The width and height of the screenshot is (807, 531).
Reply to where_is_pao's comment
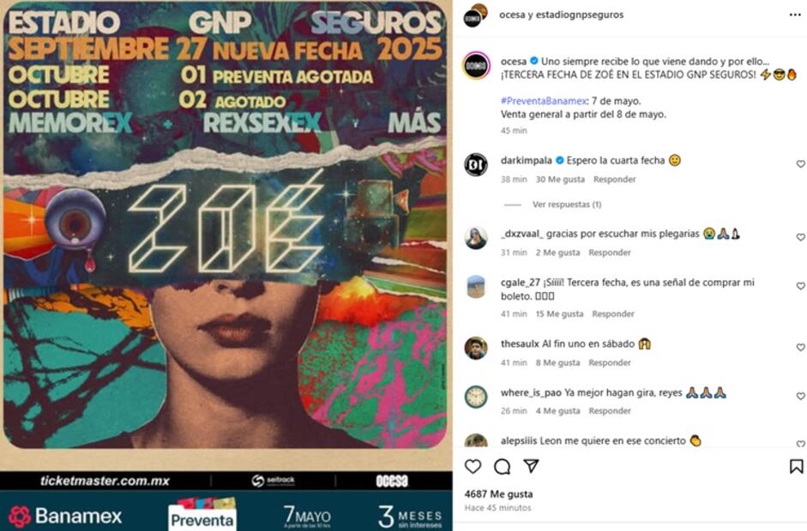[610, 411]
